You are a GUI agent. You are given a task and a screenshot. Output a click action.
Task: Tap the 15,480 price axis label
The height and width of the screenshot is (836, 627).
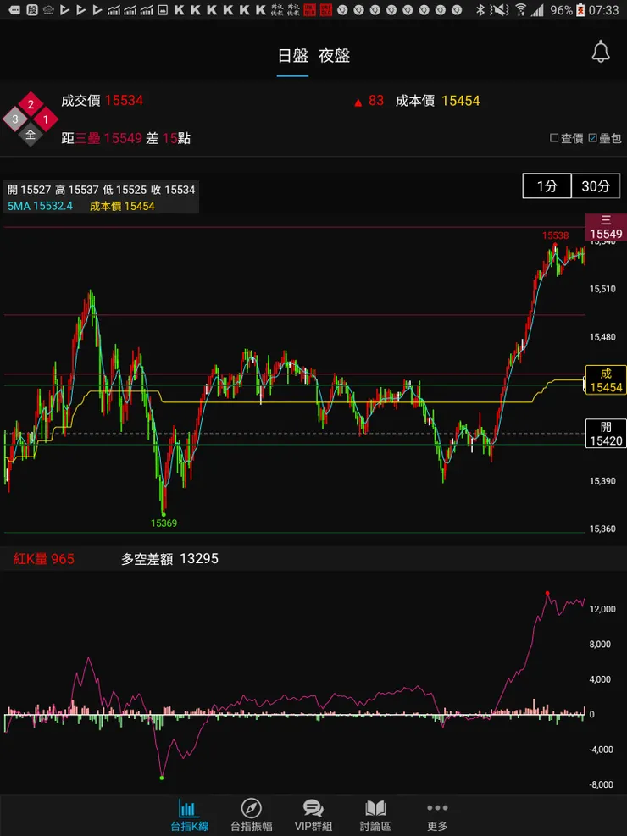[602, 337]
